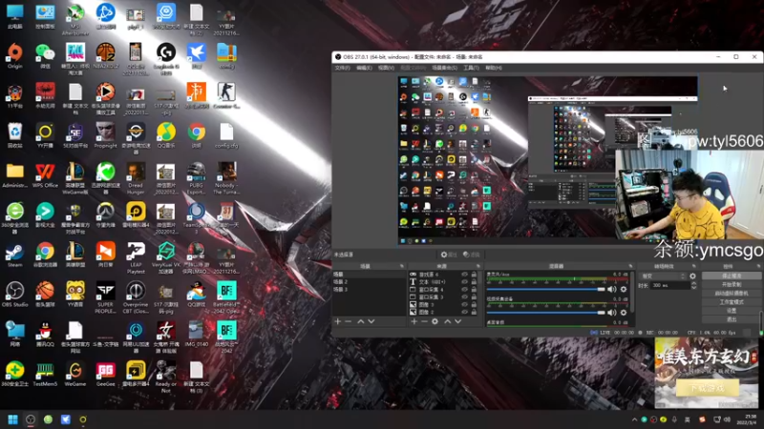Click the 启动虚拟摄像机 button
This screenshot has height=429, width=764.
[732, 293]
